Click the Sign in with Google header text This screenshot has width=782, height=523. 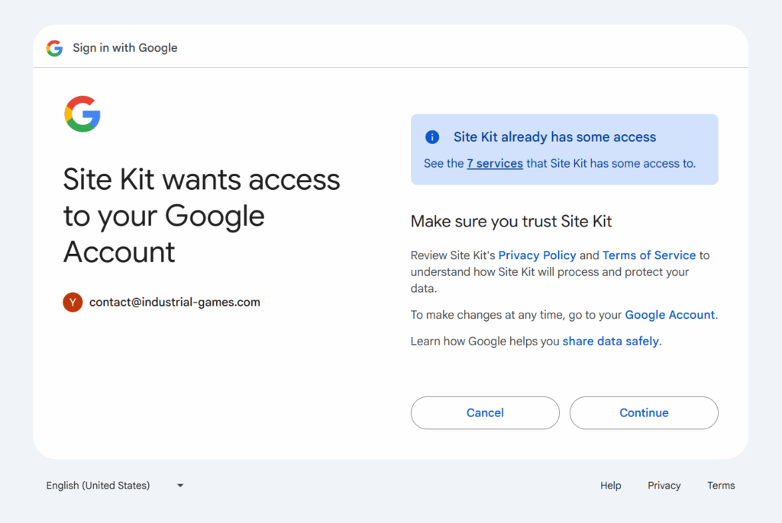[x=125, y=48]
